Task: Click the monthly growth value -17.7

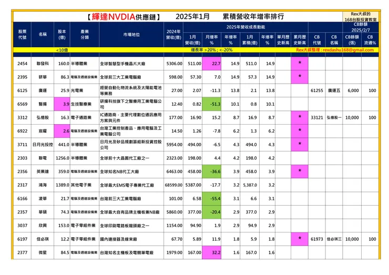Action: tap(215, 185)
